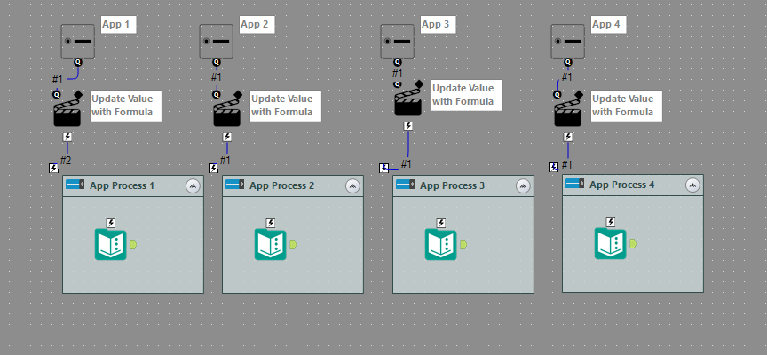Click Q input anchor on App 4 Action tool
767x355 pixels.
(557, 94)
